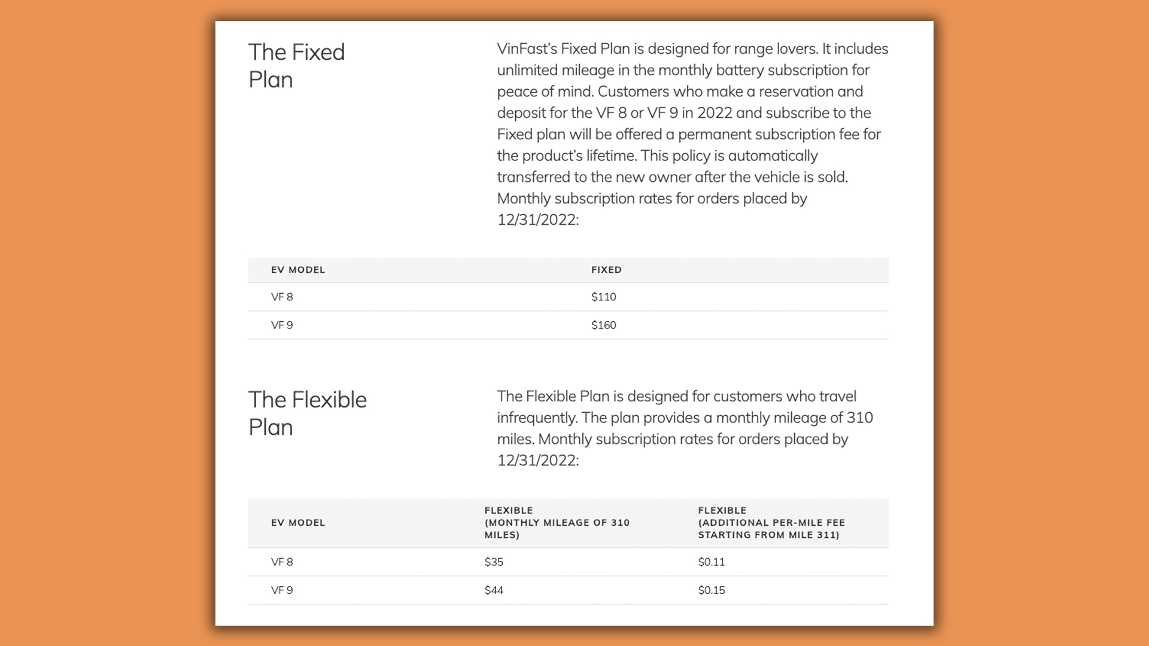Click the "Monthly mileage of 310 miles" column header
Image resolution: width=1149 pixels, height=646 pixels.
[x=557, y=523]
